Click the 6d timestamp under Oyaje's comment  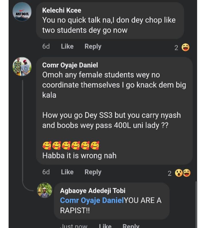(x=46, y=172)
